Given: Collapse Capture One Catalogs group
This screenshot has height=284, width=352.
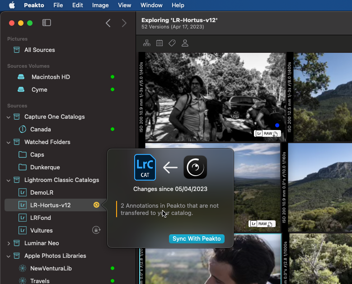Looking at the screenshot, I should click(x=9, y=117).
